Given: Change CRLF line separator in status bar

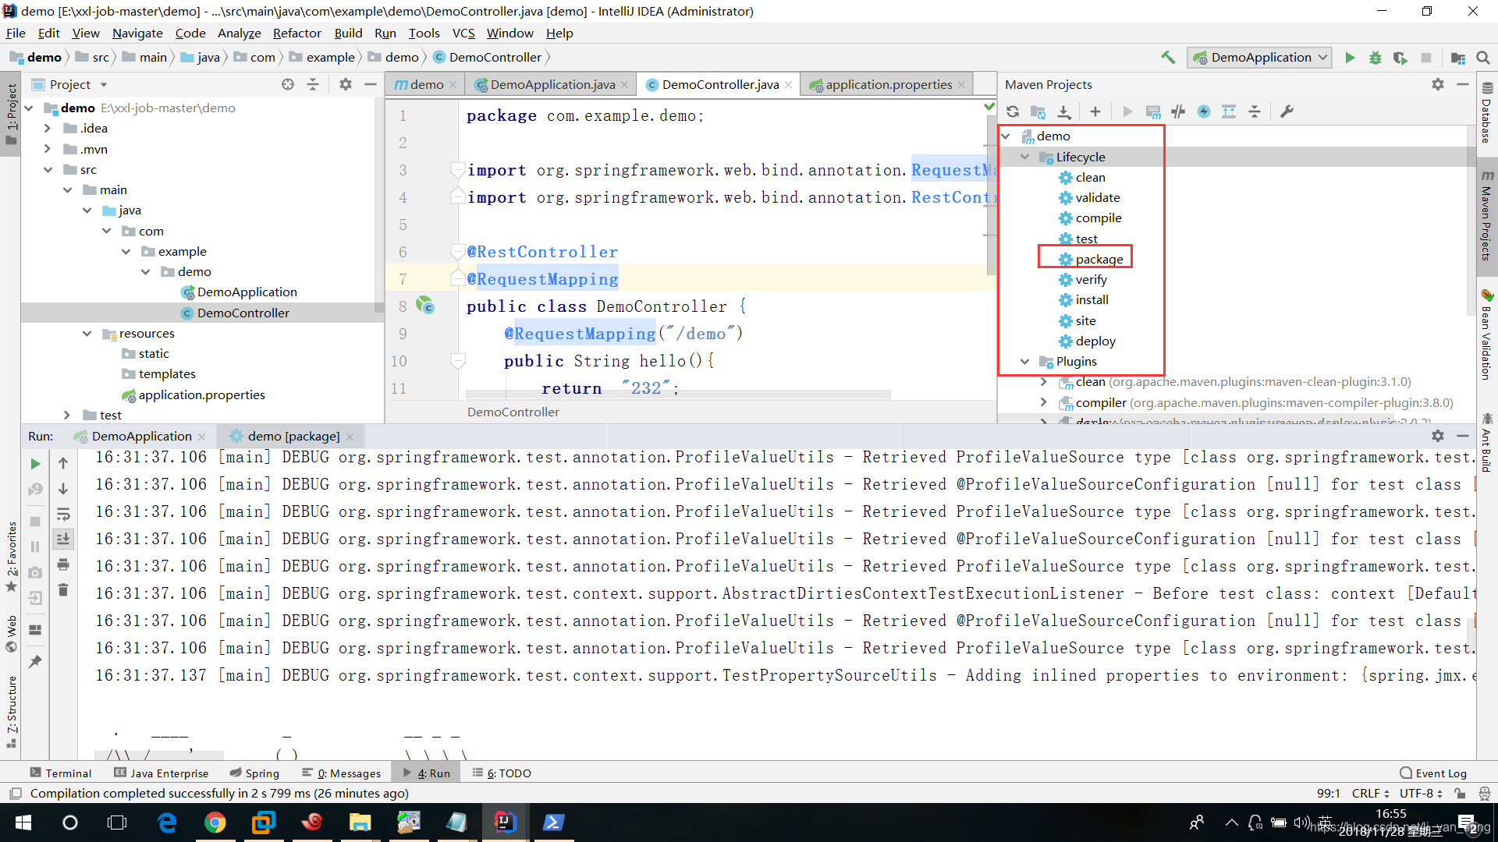Looking at the screenshot, I should [1370, 793].
